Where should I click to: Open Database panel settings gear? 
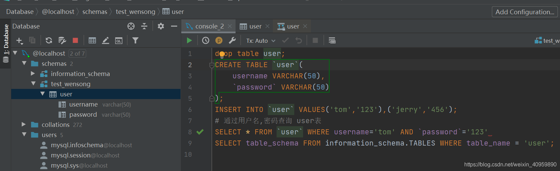point(161,26)
